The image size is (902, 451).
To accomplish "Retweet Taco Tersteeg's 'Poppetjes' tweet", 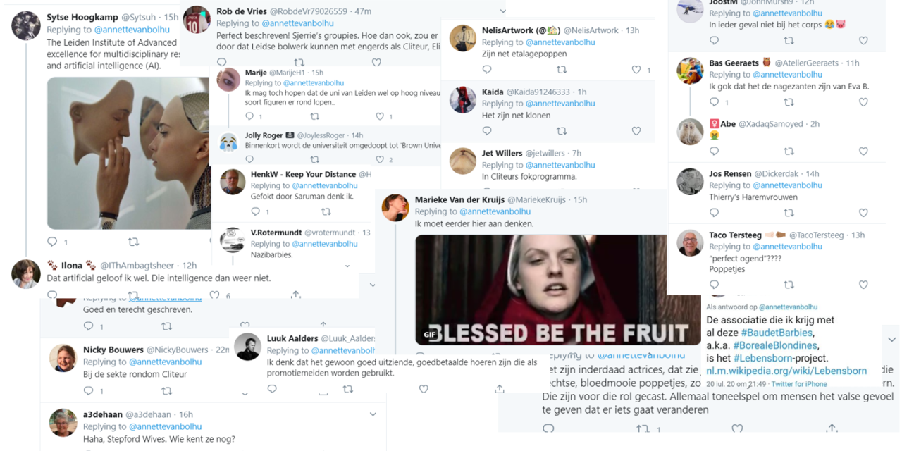I will [789, 285].
